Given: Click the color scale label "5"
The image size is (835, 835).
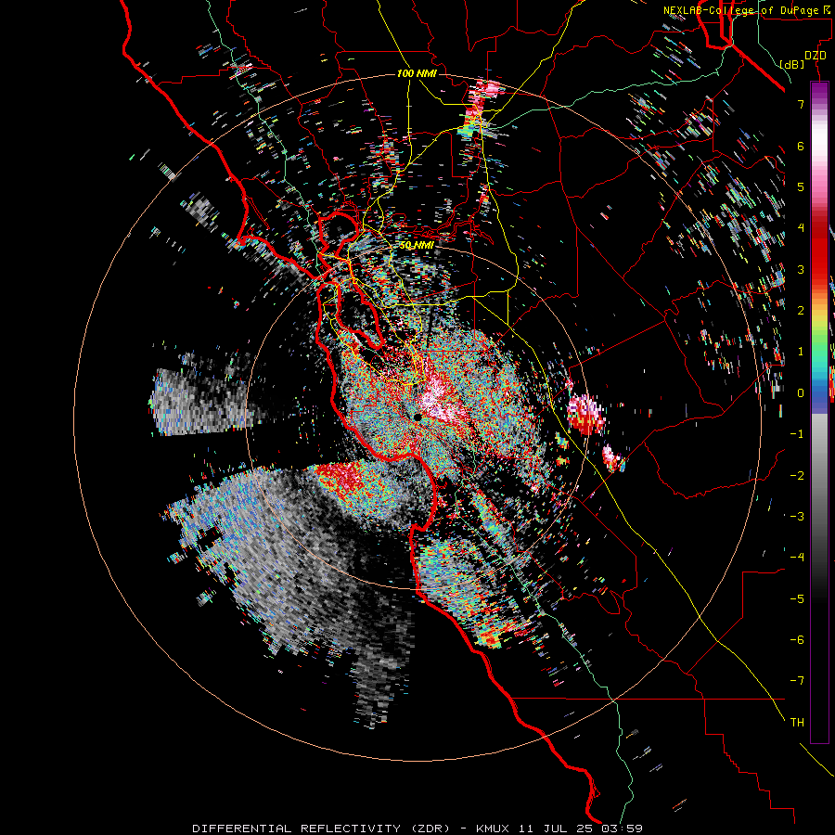Looking at the screenshot, I should click(801, 186).
